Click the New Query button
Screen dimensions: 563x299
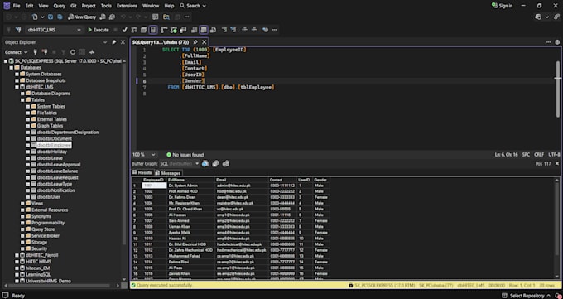coord(82,17)
